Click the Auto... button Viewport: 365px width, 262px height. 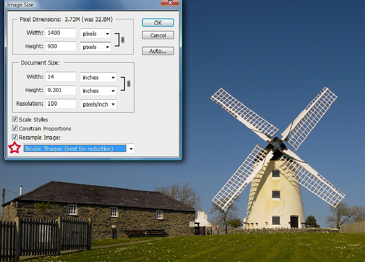click(158, 51)
